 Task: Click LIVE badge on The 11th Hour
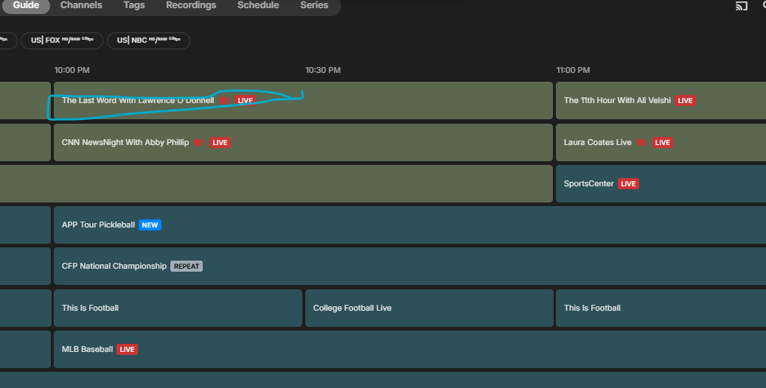coord(685,101)
